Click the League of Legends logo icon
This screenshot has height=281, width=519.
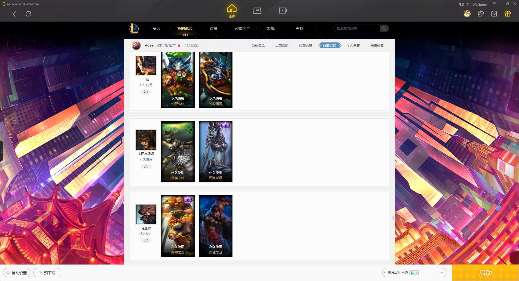coord(134,28)
